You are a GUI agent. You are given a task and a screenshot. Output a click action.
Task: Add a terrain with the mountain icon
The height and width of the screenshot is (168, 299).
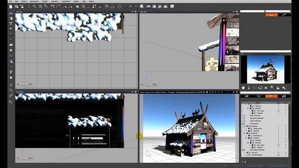[x=11, y=45]
